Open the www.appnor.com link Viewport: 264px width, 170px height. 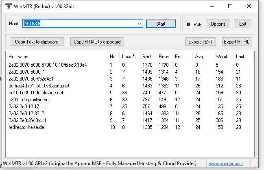[226, 163]
